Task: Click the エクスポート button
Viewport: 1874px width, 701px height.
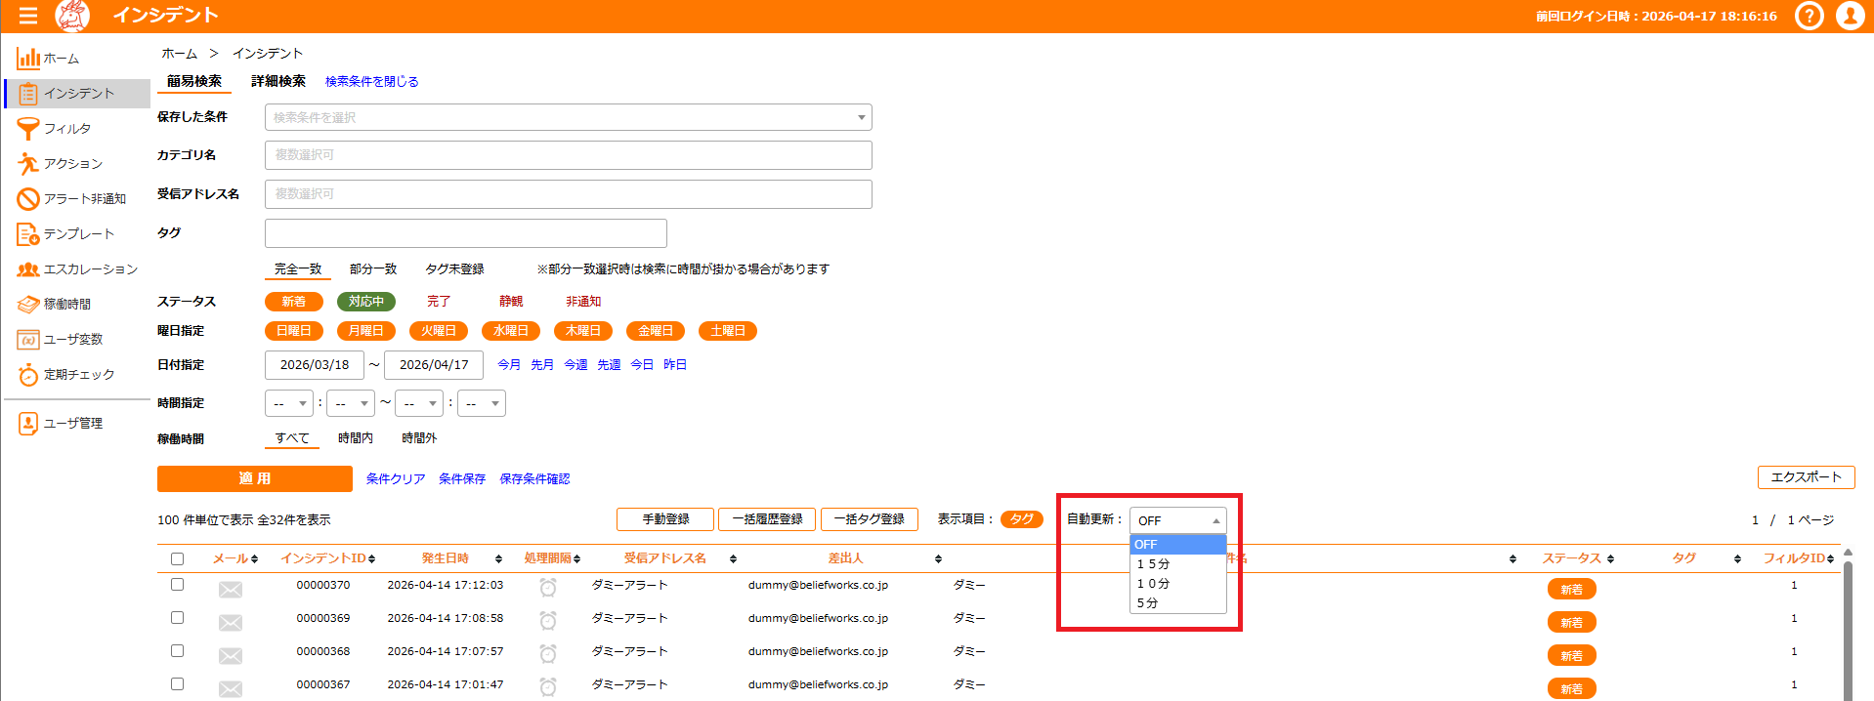Action: click(1806, 477)
